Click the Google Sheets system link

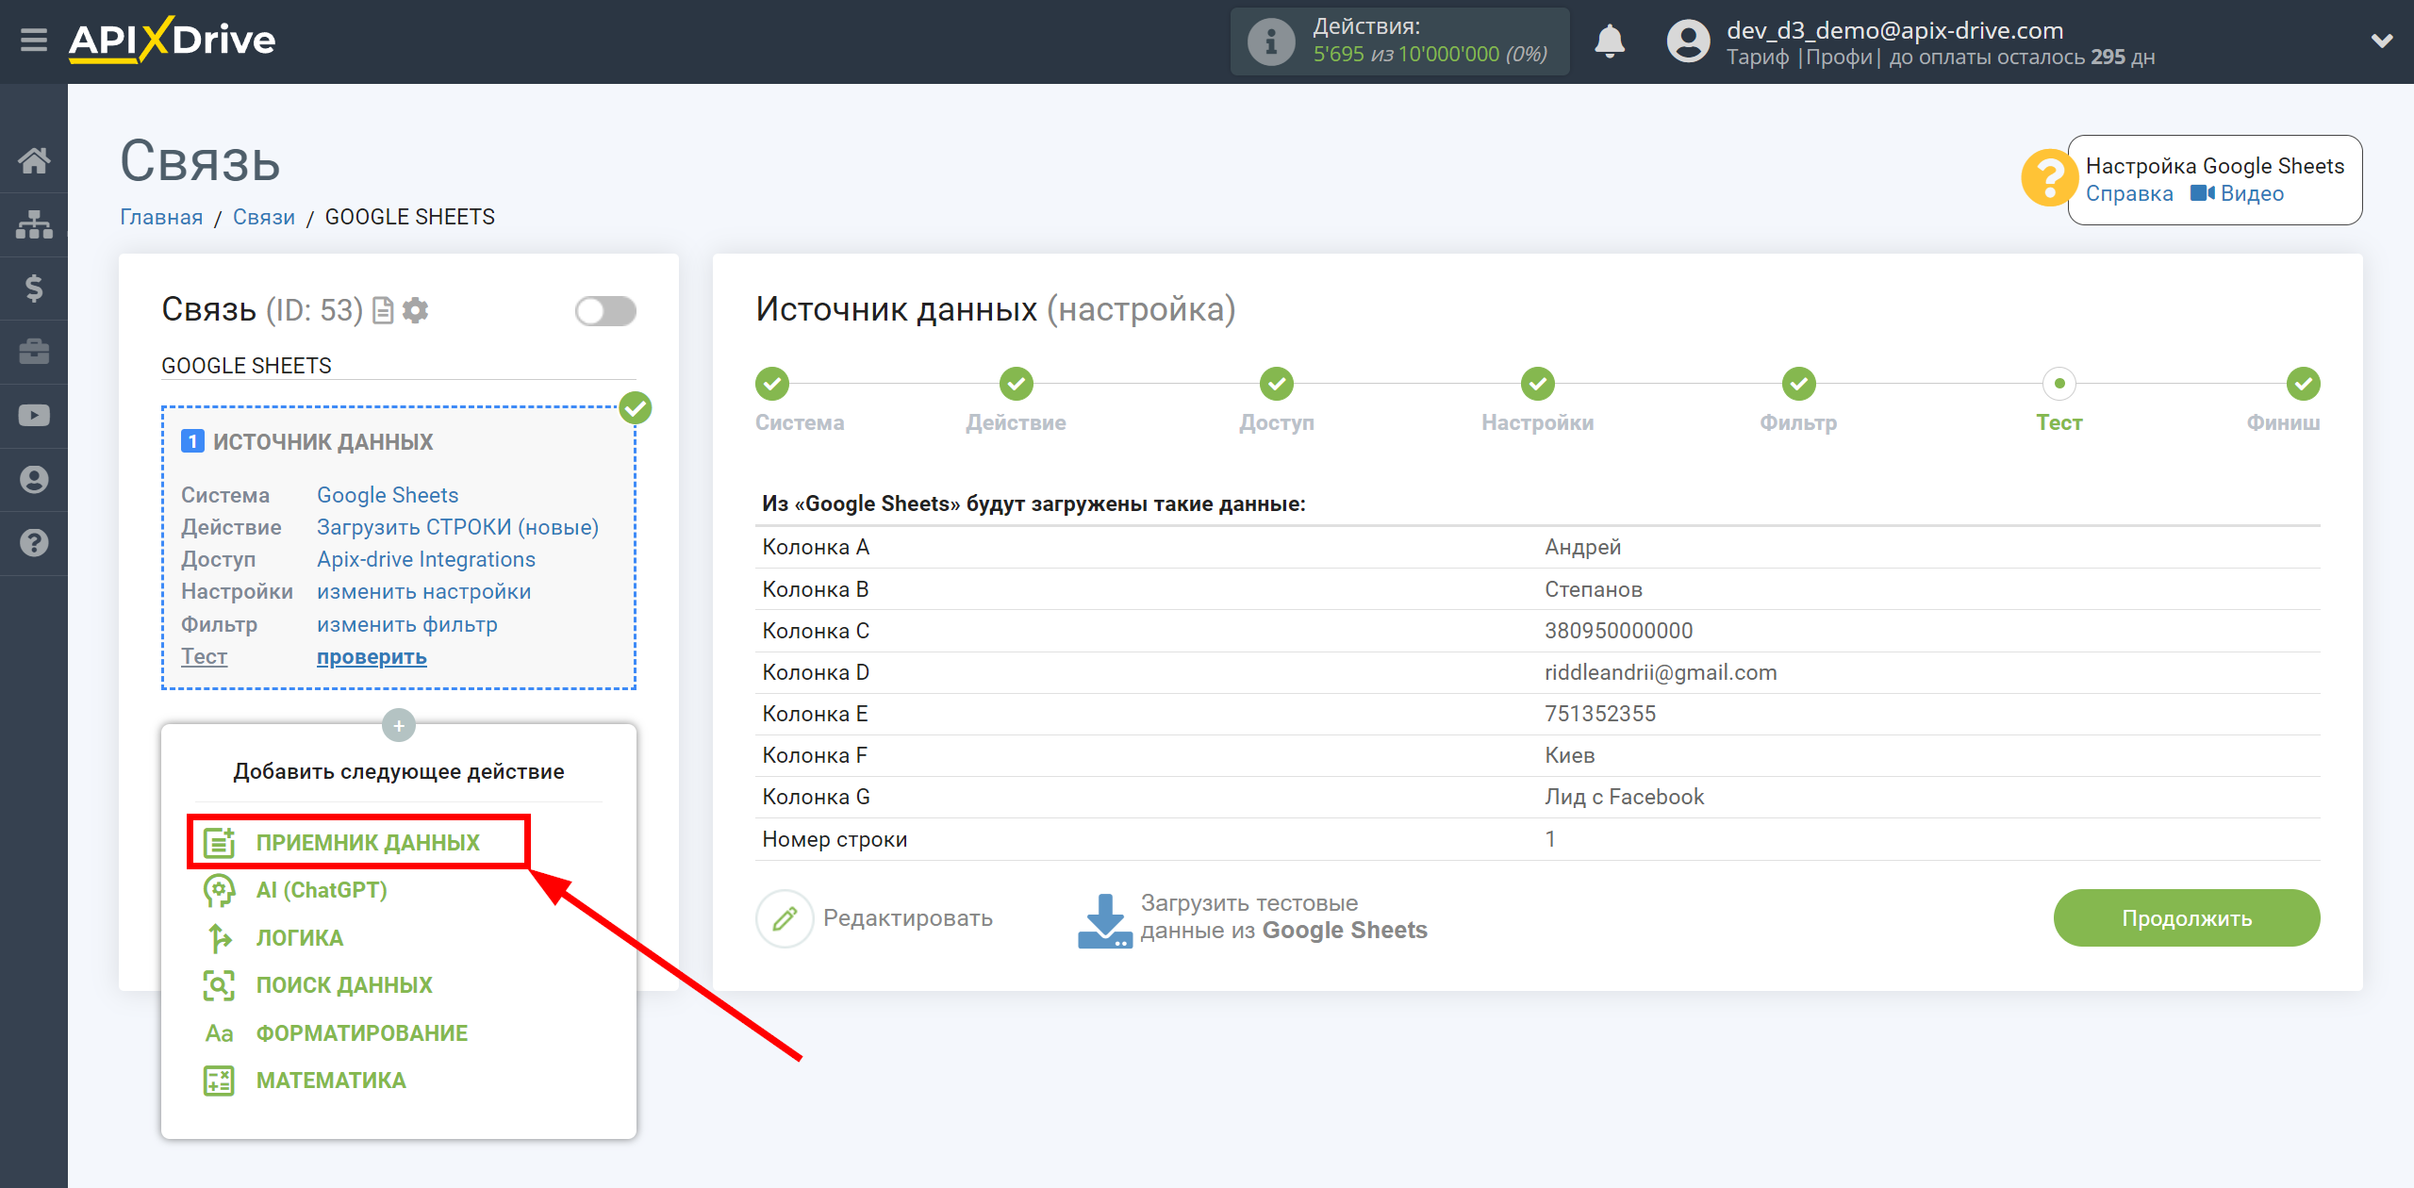(x=388, y=495)
